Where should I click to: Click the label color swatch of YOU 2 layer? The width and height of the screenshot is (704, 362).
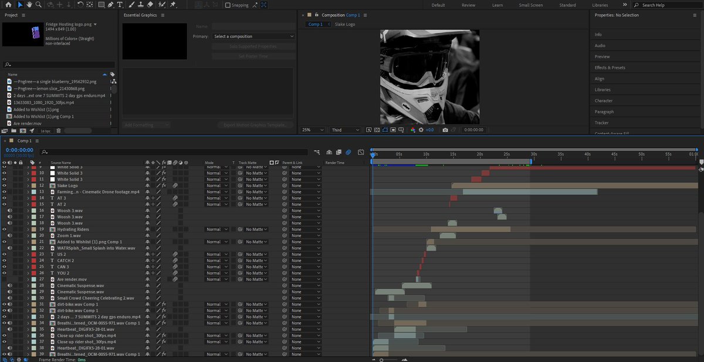(33, 273)
